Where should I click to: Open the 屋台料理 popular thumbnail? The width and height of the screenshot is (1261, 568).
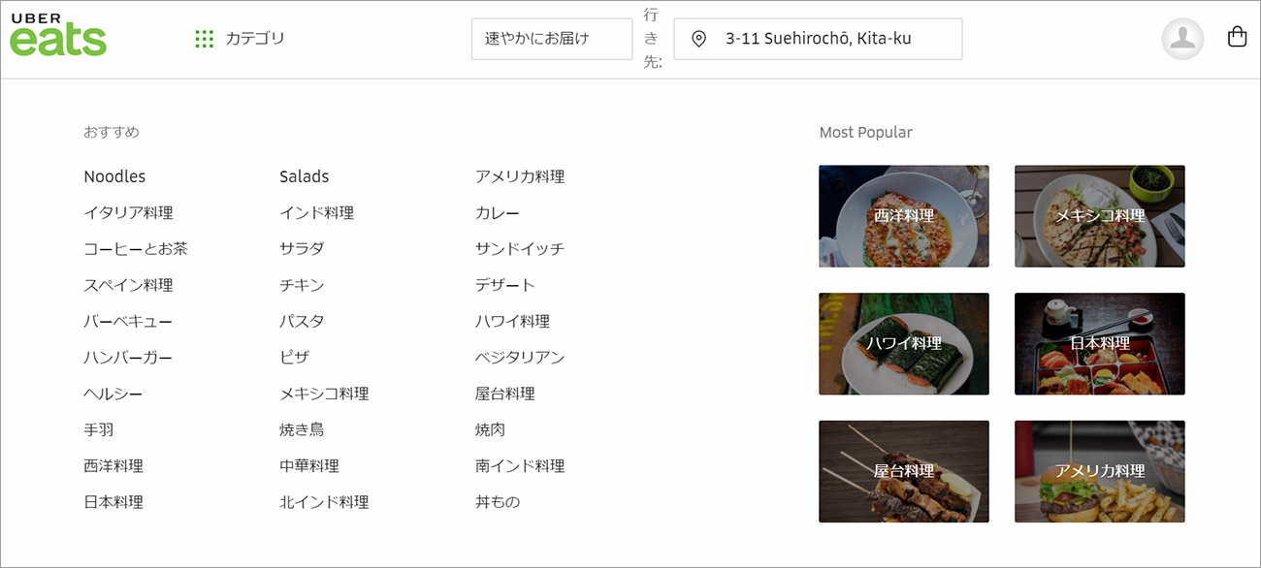pos(904,471)
